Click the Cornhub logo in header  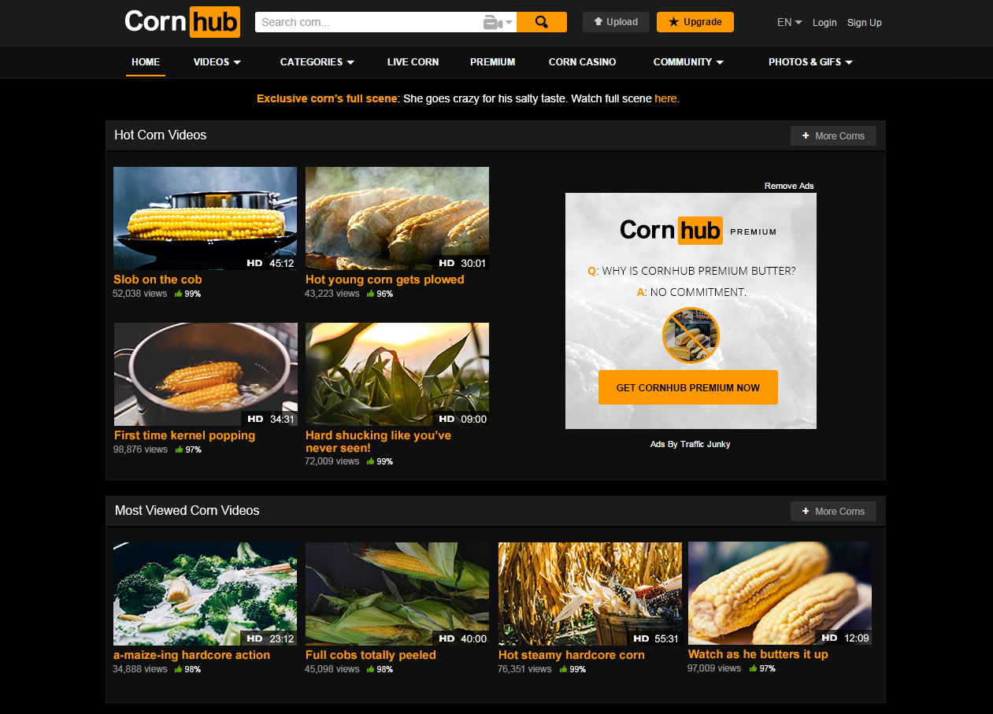click(182, 22)
